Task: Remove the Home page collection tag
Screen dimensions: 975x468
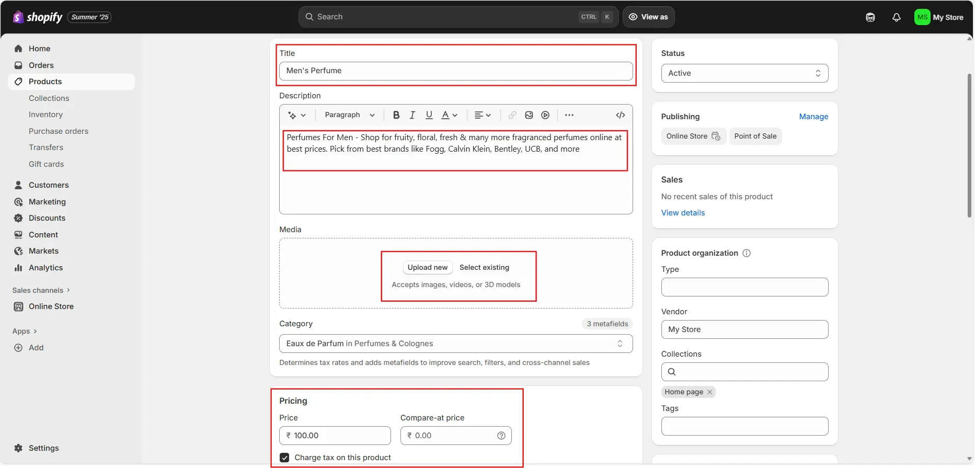Action: pyautogui.click(x=709, y=392)
